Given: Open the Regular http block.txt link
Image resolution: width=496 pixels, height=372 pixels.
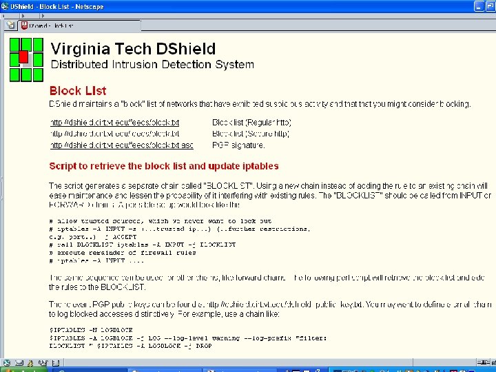Looking at the screenshot, I should 115,123.
